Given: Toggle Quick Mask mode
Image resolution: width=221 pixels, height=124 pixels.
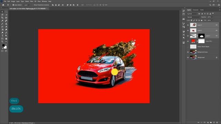Looking at the screenshot, I should [2, 51].
